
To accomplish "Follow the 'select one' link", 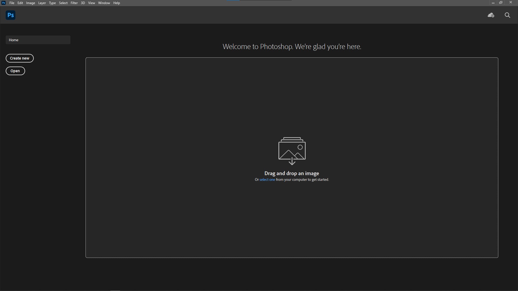I will (x=267, y=180).
